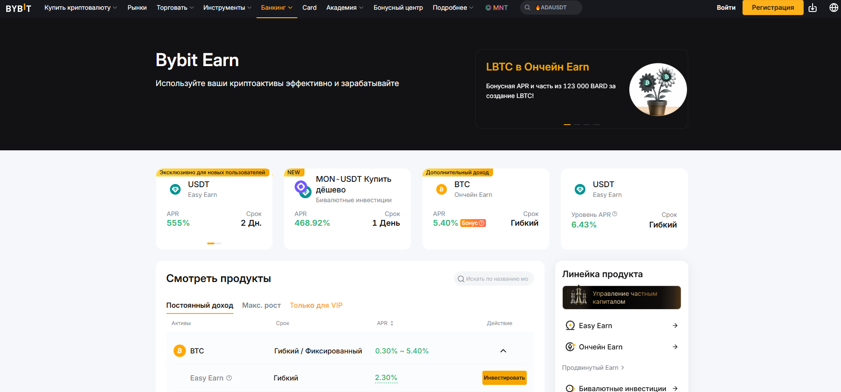Click the search magnifier icon in header
Screen dimensions: 841x392
pos(527,8)
